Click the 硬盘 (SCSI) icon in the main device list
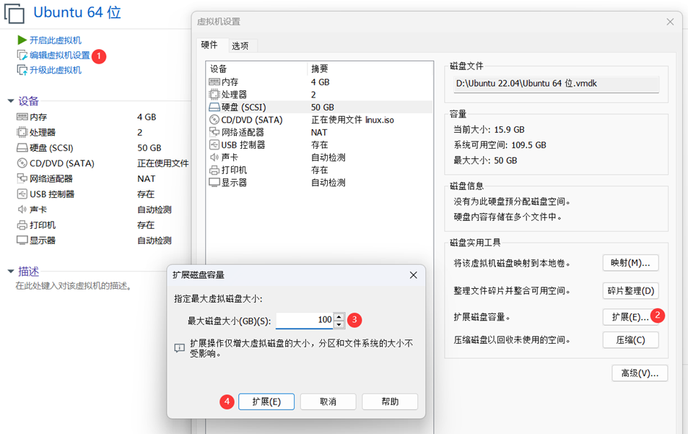688x434 pixels. tap(22, 148)
